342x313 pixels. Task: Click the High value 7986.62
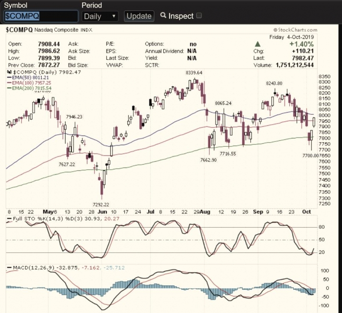(x=48, y=51)
